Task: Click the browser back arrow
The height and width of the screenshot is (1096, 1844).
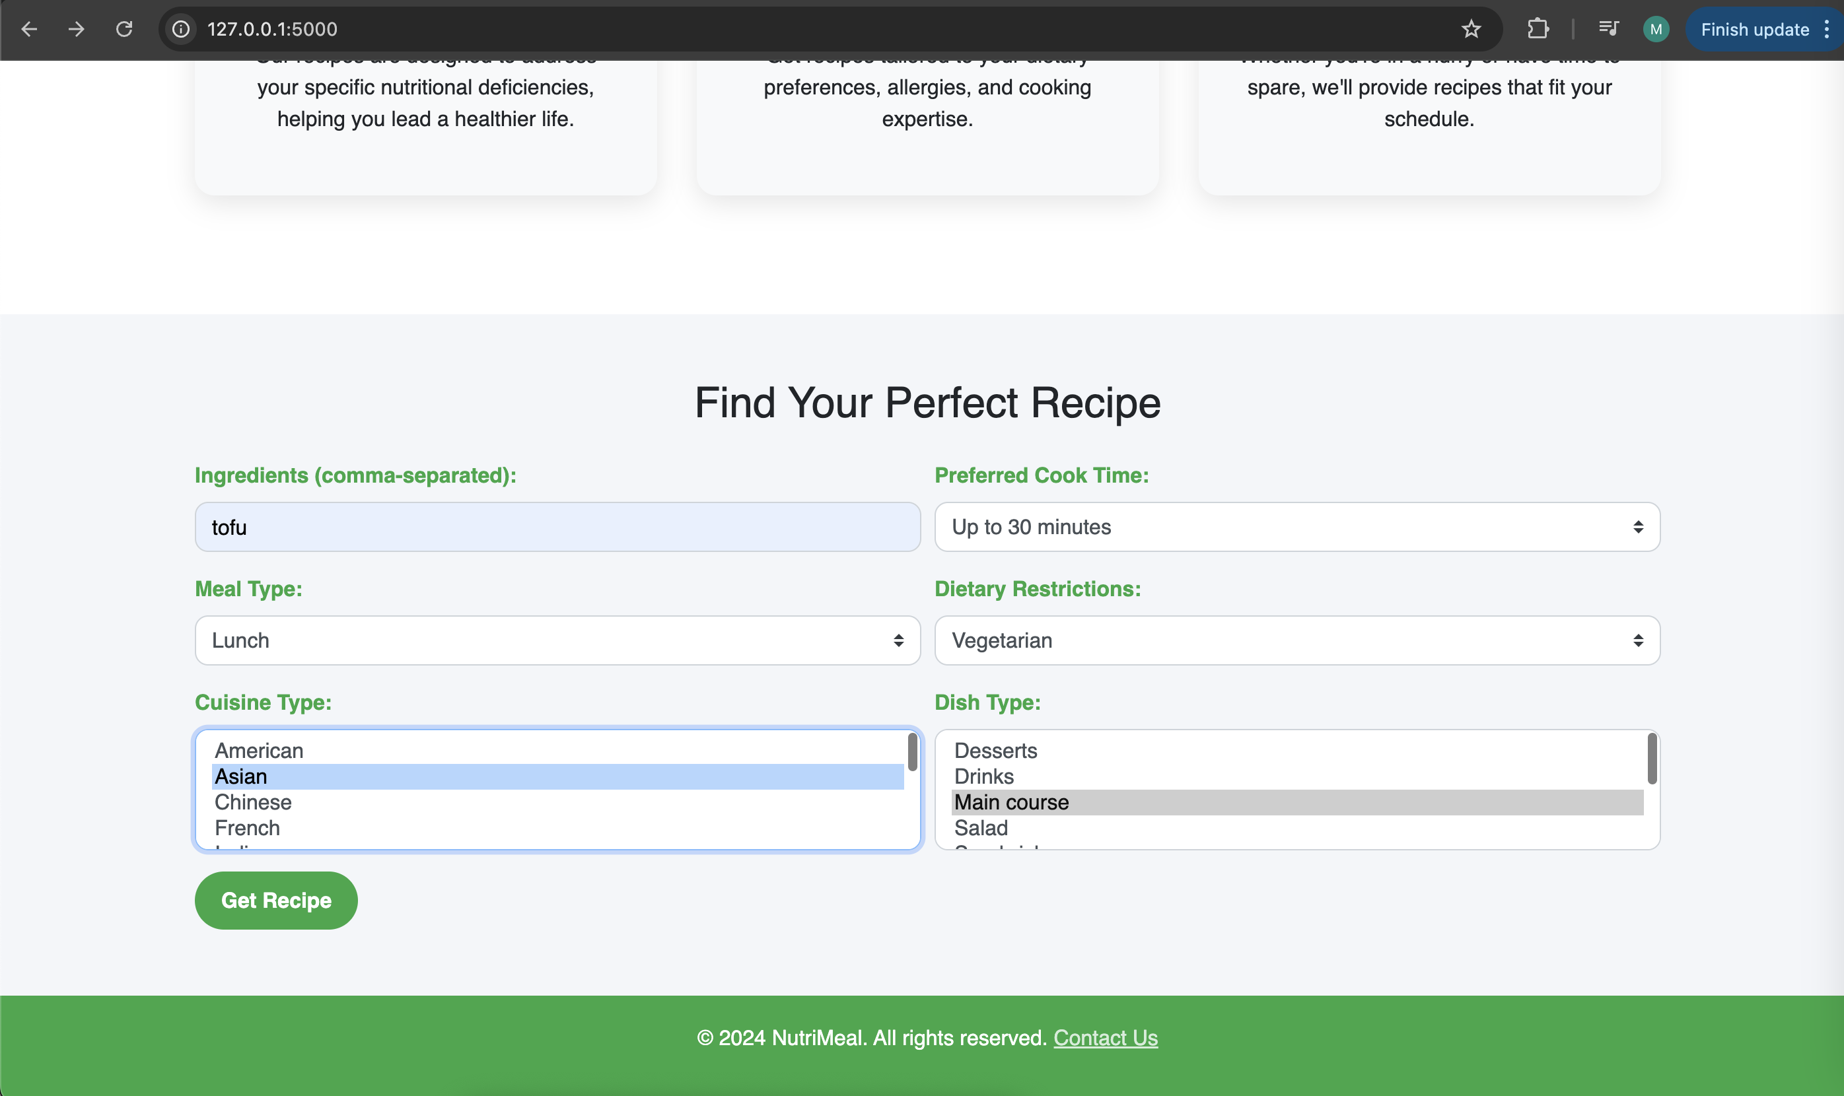Action: tap(29, 29)
